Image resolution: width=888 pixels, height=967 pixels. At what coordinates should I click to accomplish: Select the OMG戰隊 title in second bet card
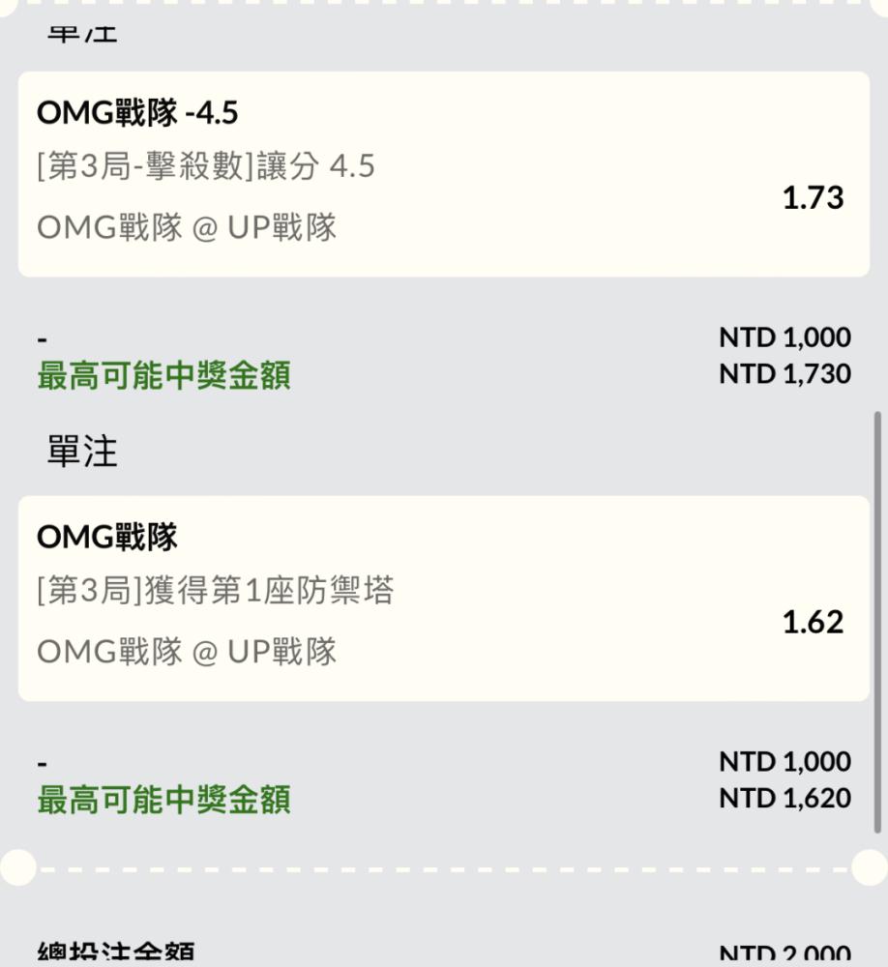click(106, 537)
